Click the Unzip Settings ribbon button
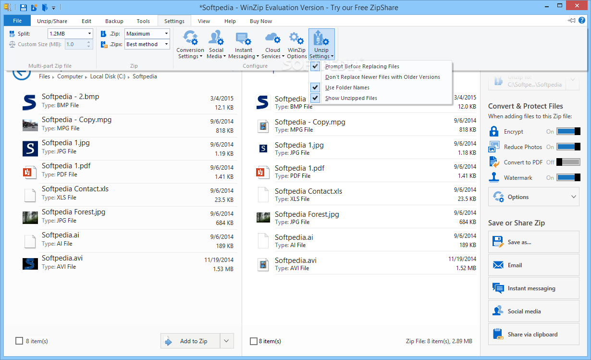Image resolution: width=591 pixels, height=360 pixels. click(321, 44)
